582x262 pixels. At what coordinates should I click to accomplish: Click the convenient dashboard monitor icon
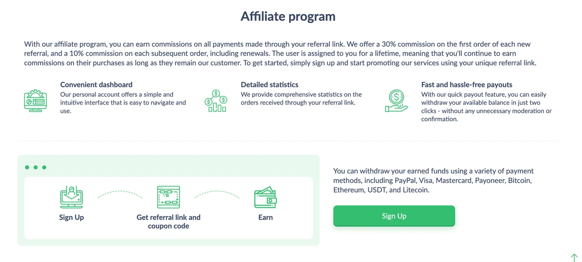click(x=35, y=101)
